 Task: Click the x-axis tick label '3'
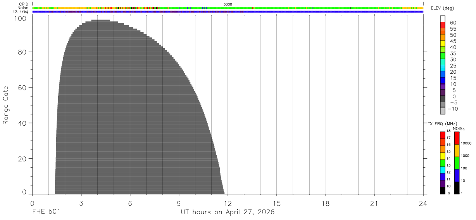click(x=81, y=203)
